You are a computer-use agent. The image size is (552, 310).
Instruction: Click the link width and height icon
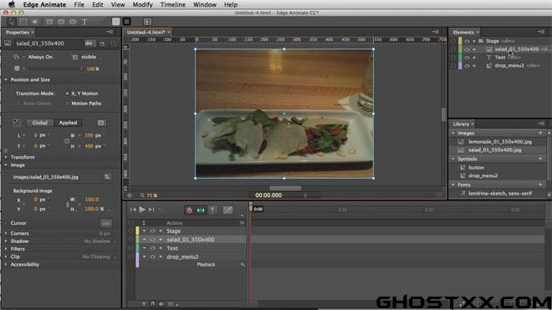click(67, 141)
